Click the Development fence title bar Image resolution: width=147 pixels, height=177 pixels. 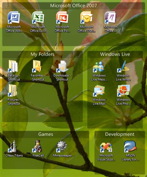(x=120, y=134)
